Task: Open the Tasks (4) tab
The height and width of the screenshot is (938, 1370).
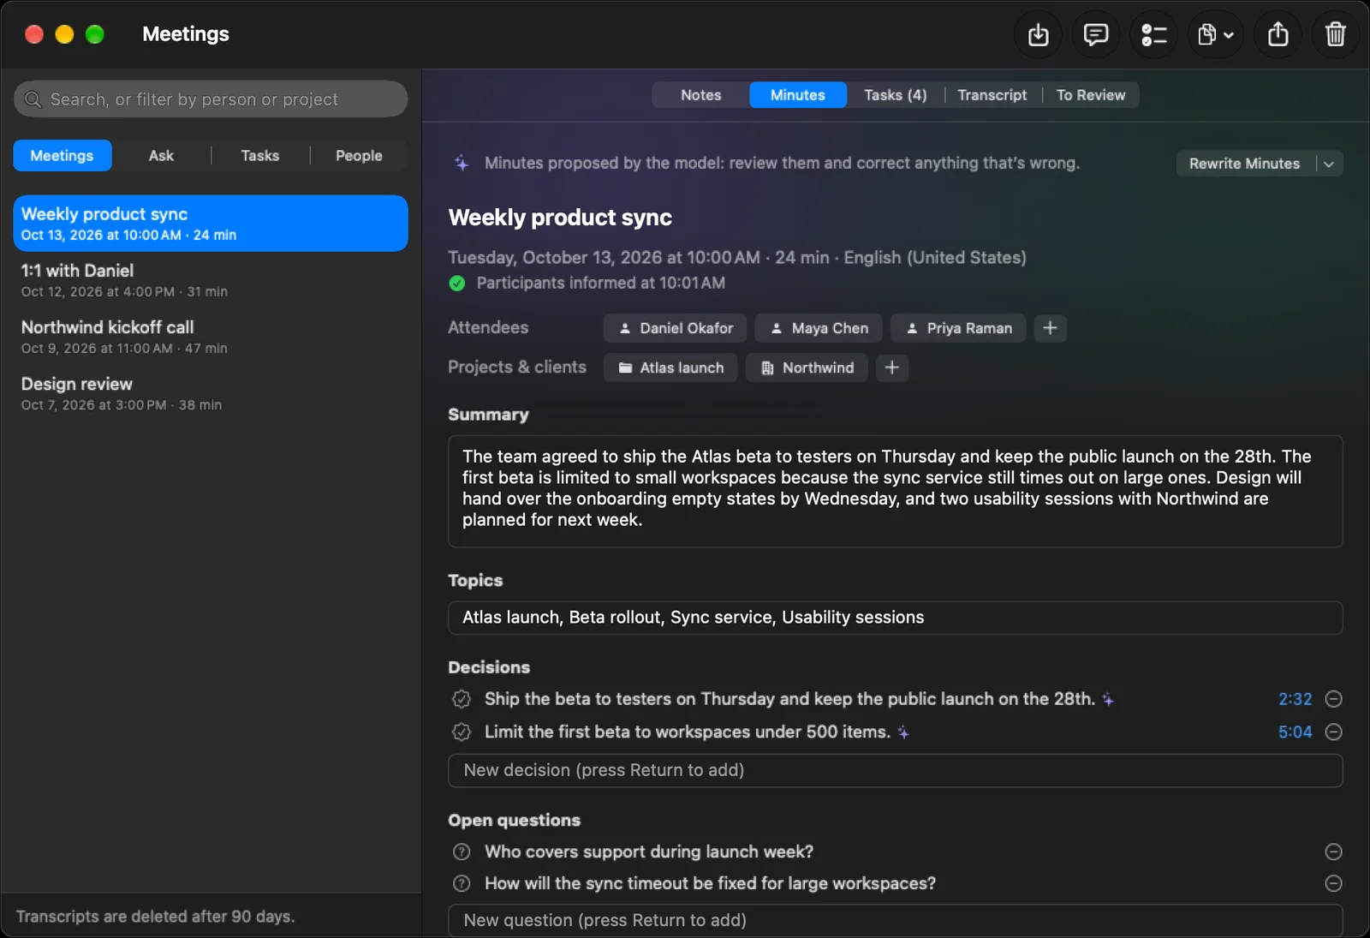Action: tap(895, 95)
